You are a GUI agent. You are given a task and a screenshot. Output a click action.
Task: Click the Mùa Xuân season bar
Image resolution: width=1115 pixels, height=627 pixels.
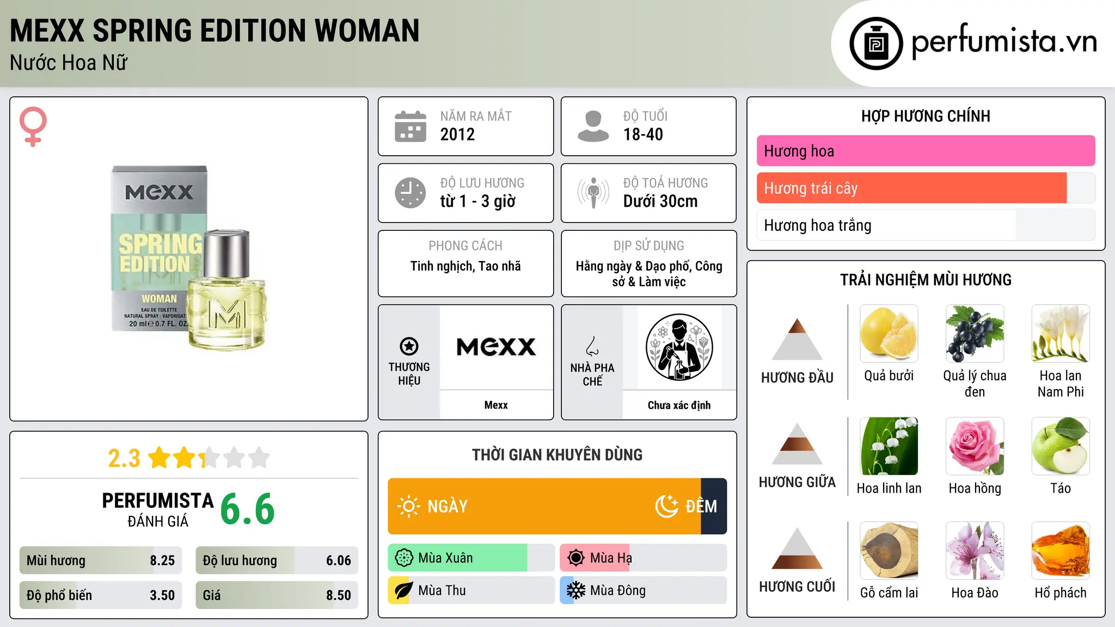pyautogui.click(x=471, y=558)
